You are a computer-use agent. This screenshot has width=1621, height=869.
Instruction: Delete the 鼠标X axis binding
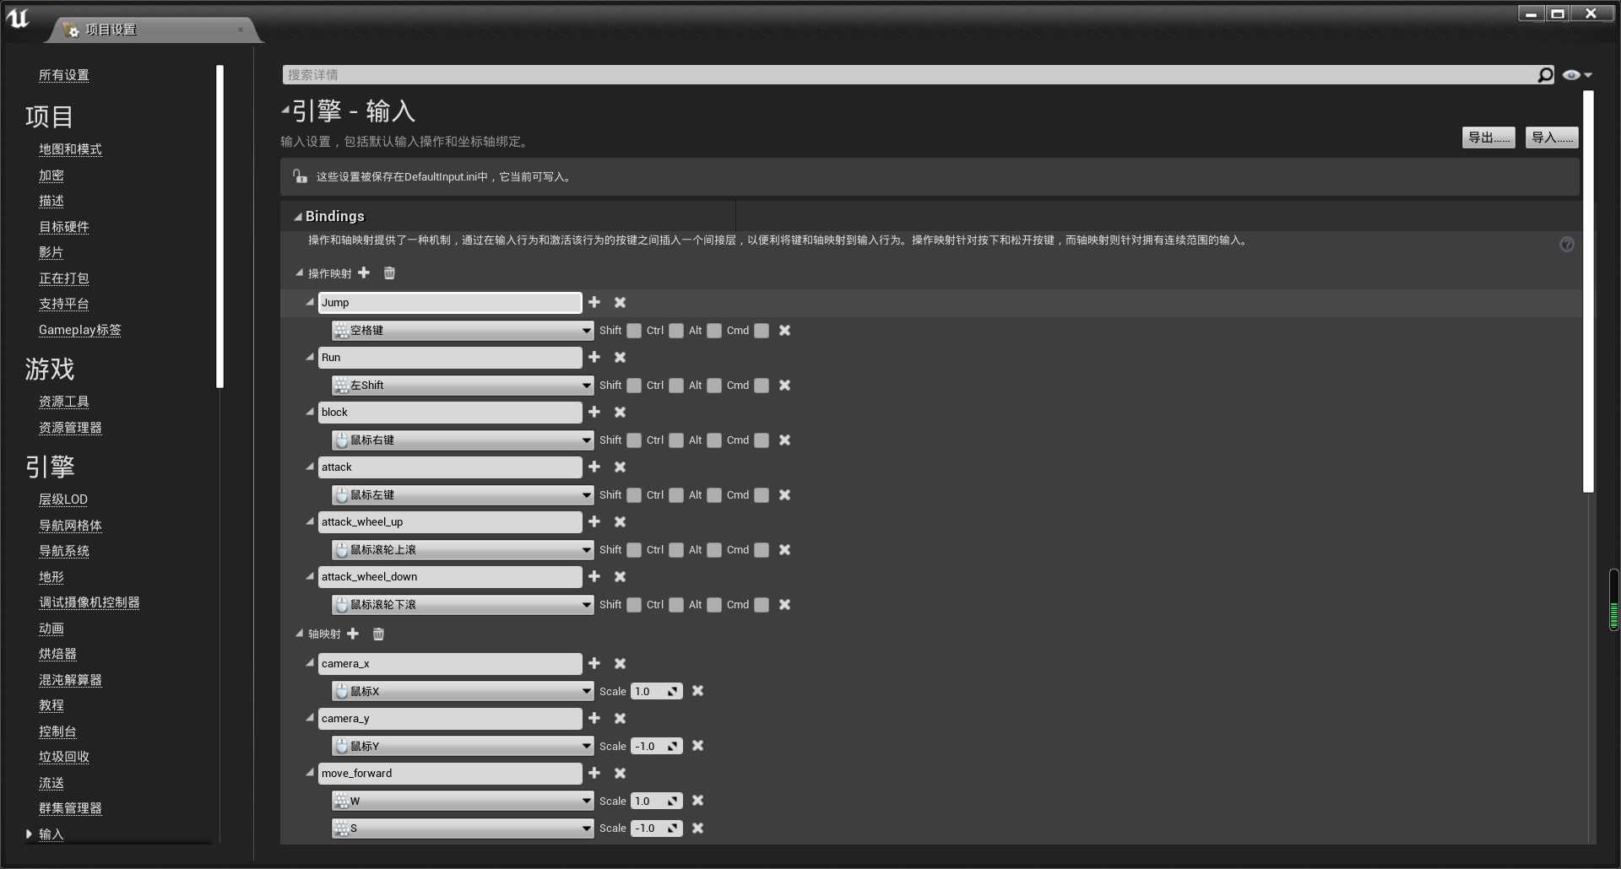click(x=697, y=691)
